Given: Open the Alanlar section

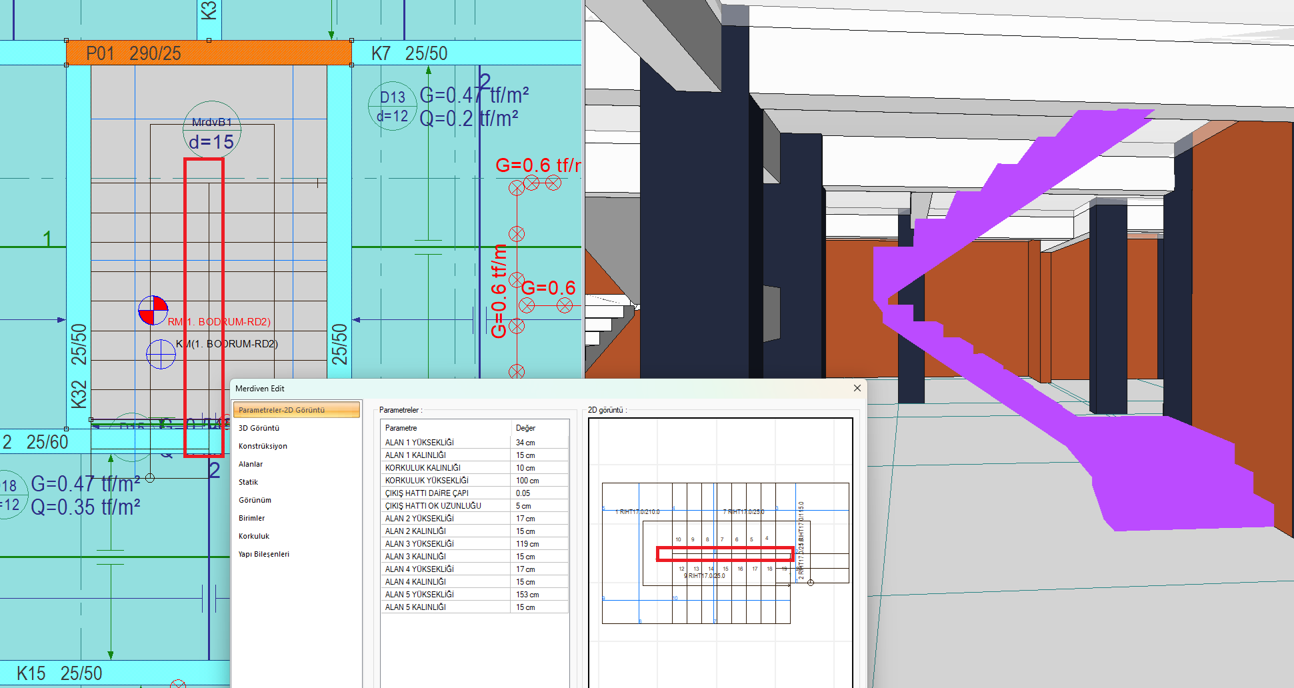Looking at the screenshot, I should (x=251, y=464).
